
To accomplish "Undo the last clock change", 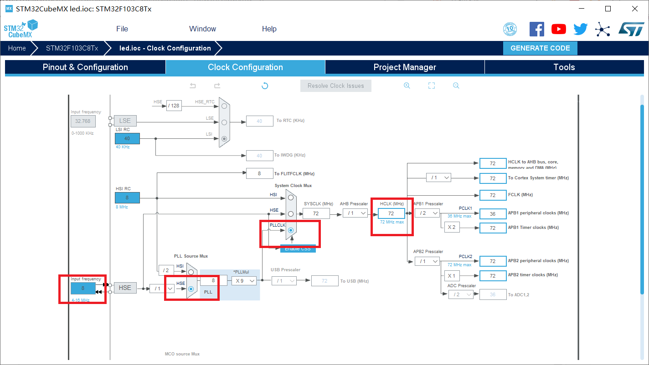I will (193, 86).
